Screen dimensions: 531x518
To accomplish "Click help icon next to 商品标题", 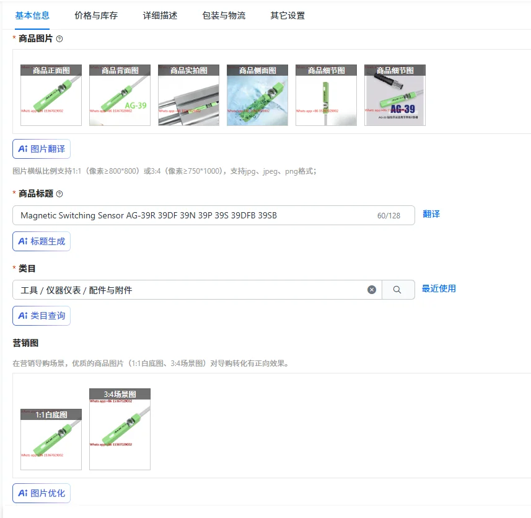I will point(59,194).
